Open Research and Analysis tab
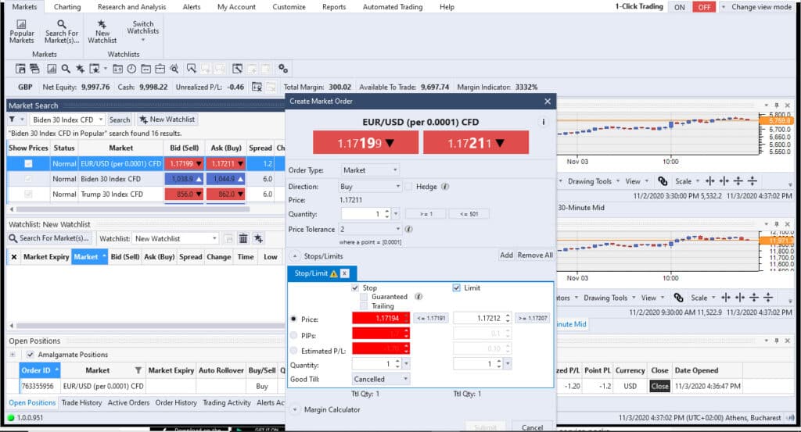Viewport: 801px width, 432px height. pyautogui.click(x=131, y=7)
